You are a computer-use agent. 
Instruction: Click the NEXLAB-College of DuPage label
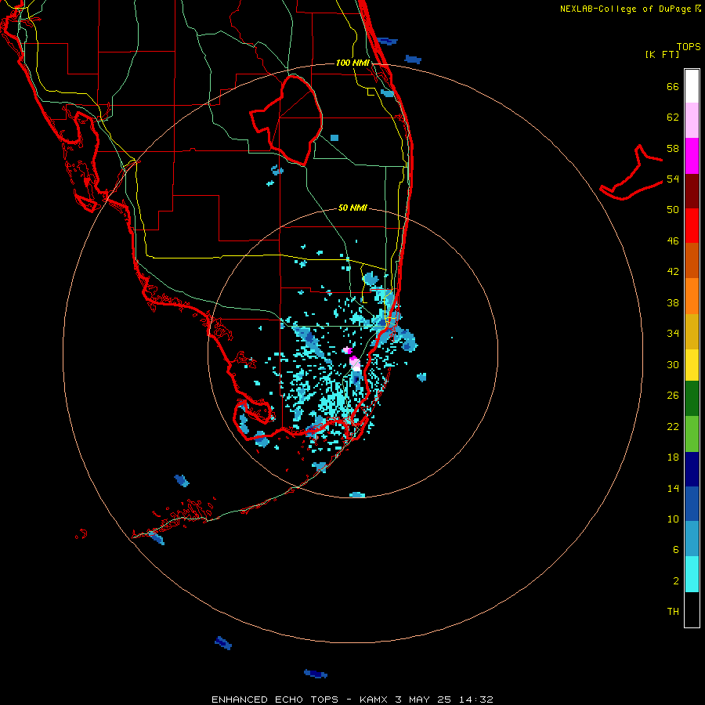point(625,9)
